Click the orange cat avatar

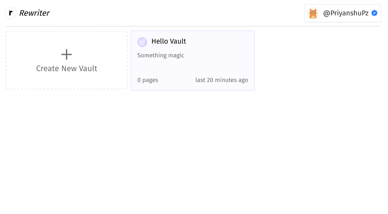tap(313, 13)
